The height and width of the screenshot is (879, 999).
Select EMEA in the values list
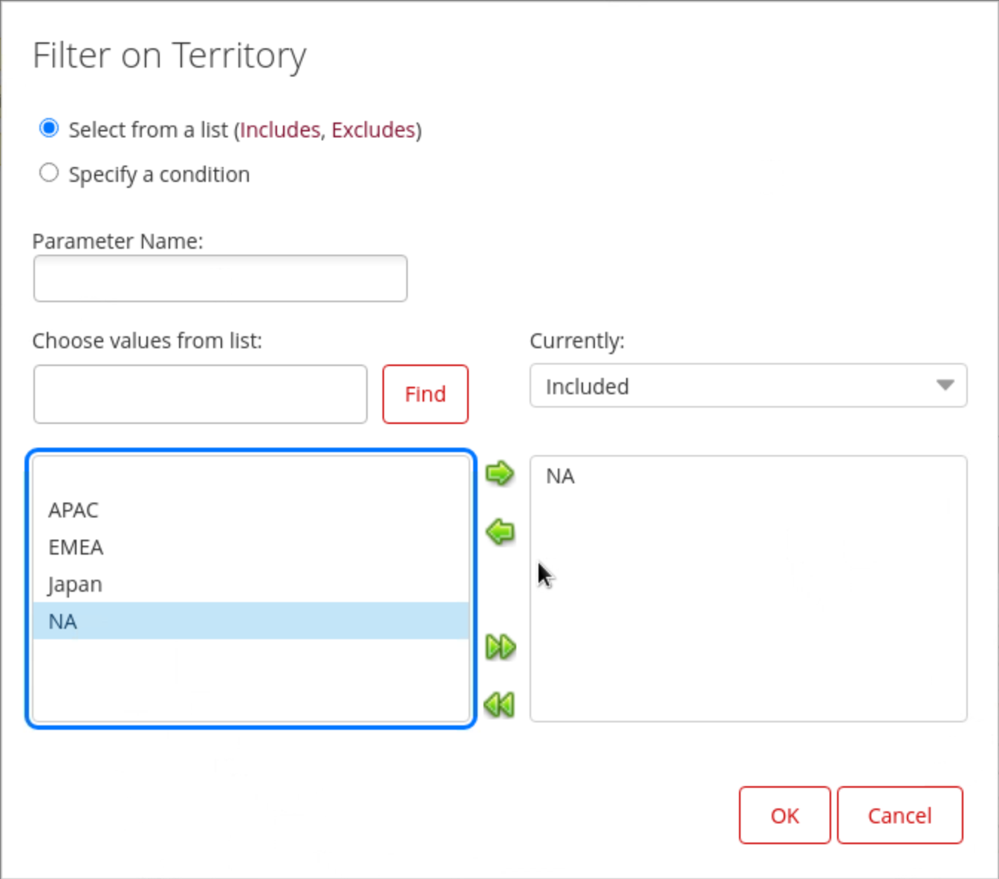coord(76,547)
